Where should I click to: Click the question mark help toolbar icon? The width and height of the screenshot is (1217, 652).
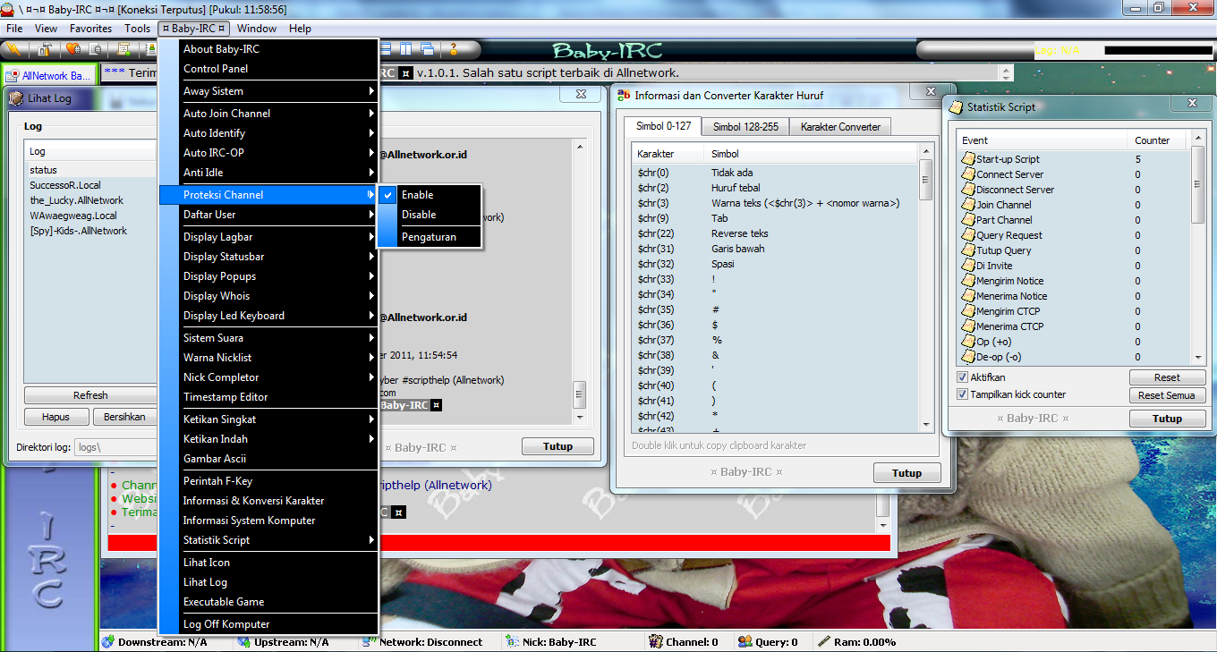454,49
